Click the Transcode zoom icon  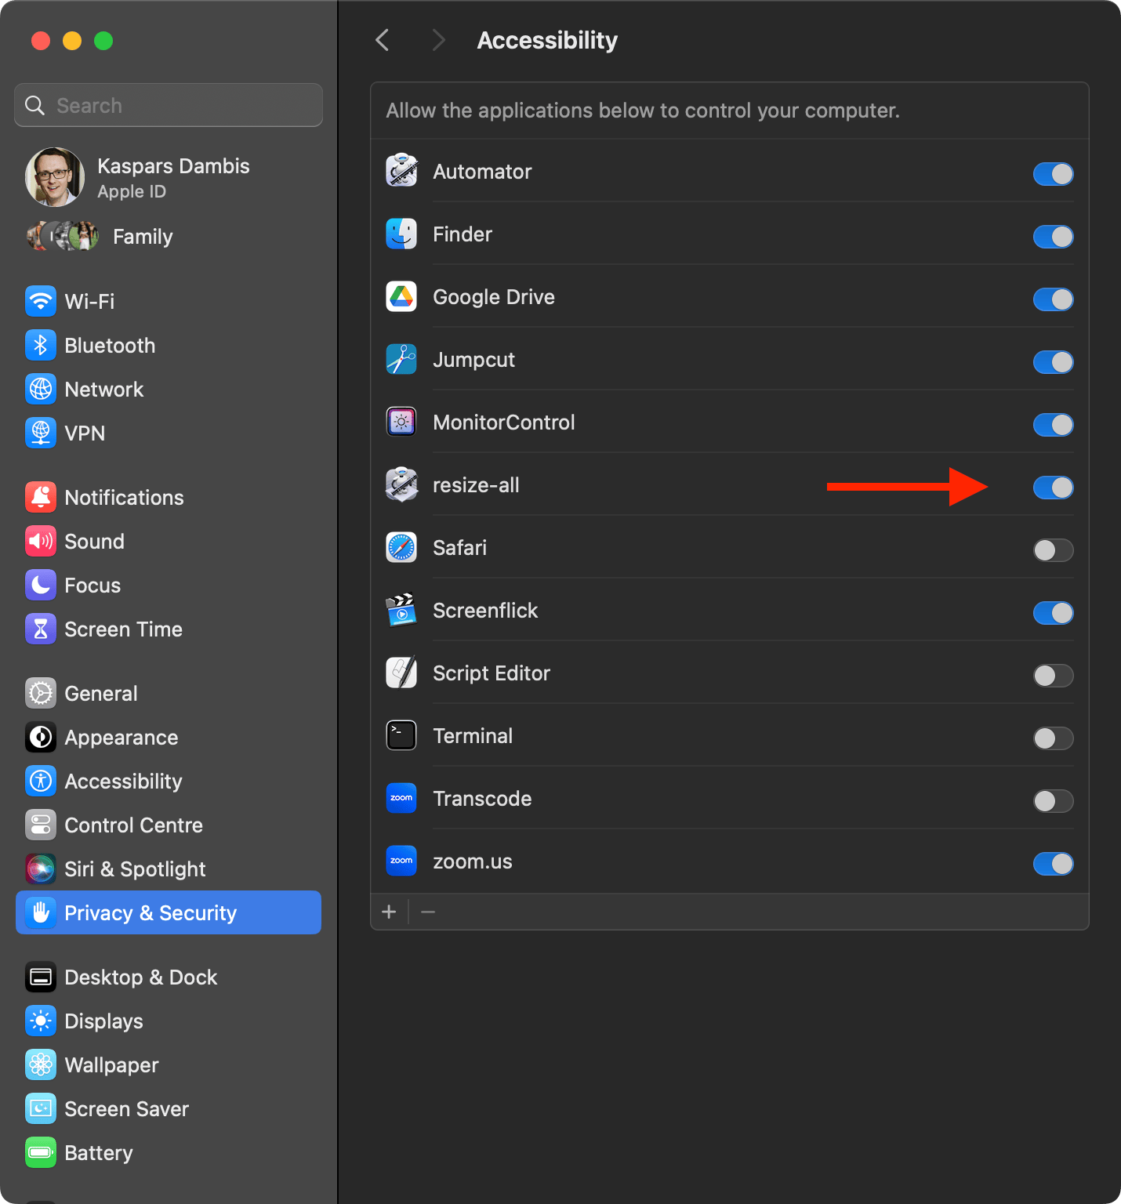[401, 798]
